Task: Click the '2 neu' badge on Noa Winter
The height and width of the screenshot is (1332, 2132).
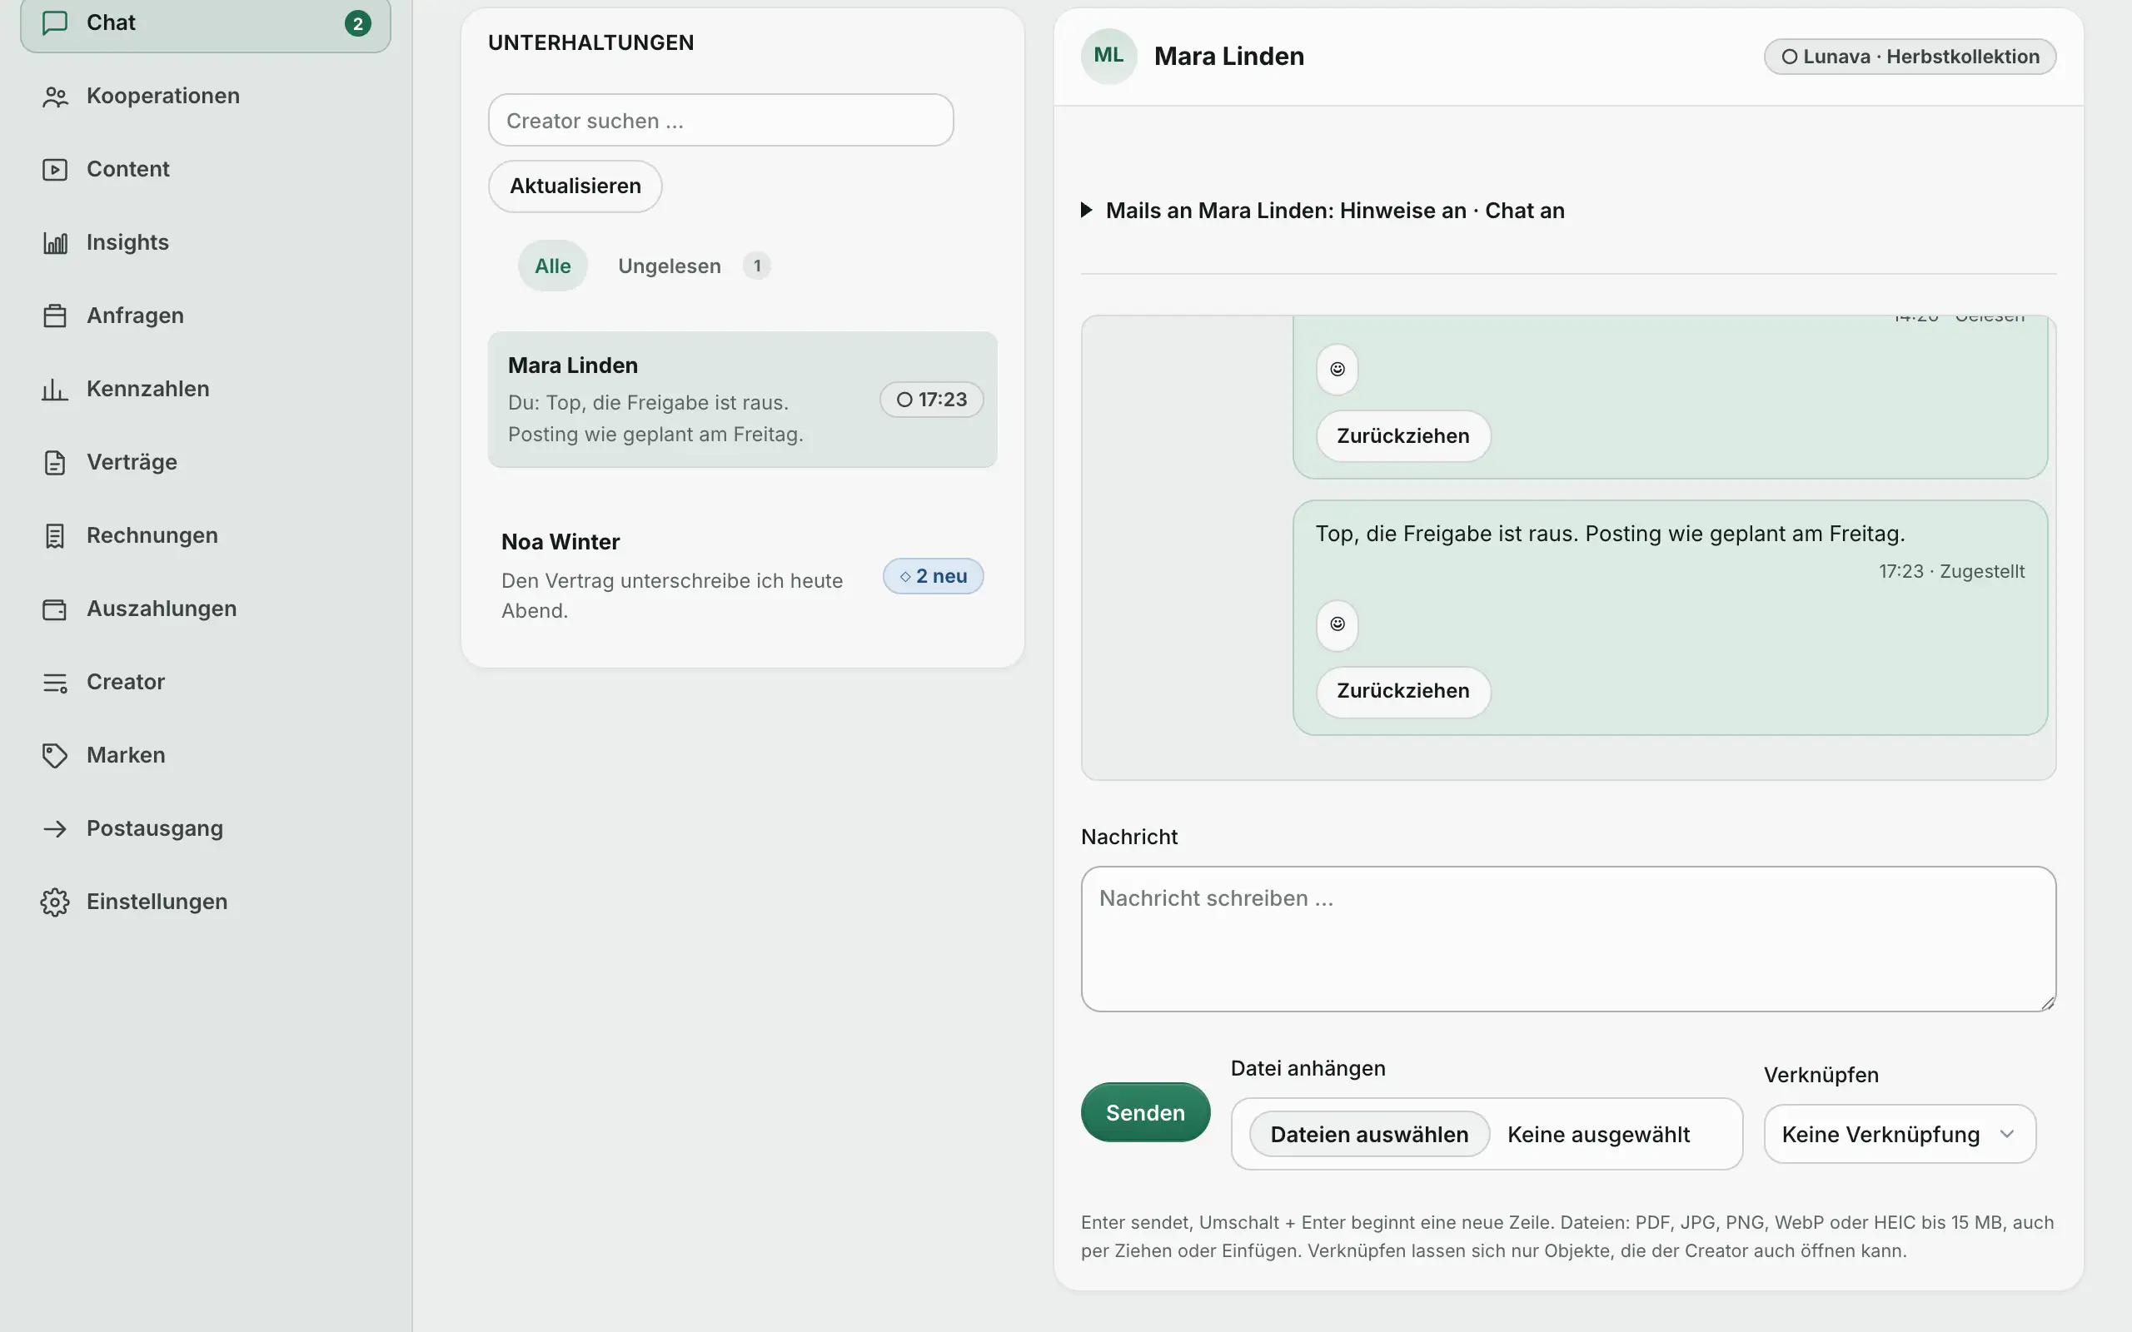Action: coord(933,576)
